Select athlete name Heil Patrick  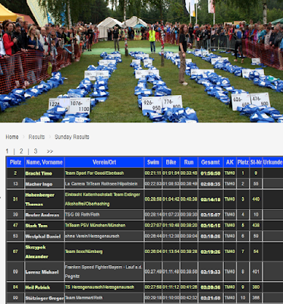point(38,287)
